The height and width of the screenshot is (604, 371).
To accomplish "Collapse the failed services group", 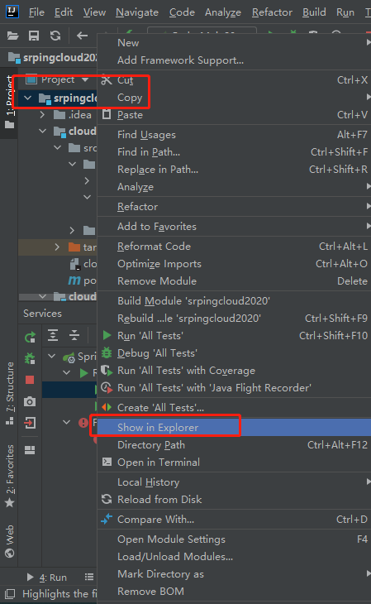I will (67, 422).
